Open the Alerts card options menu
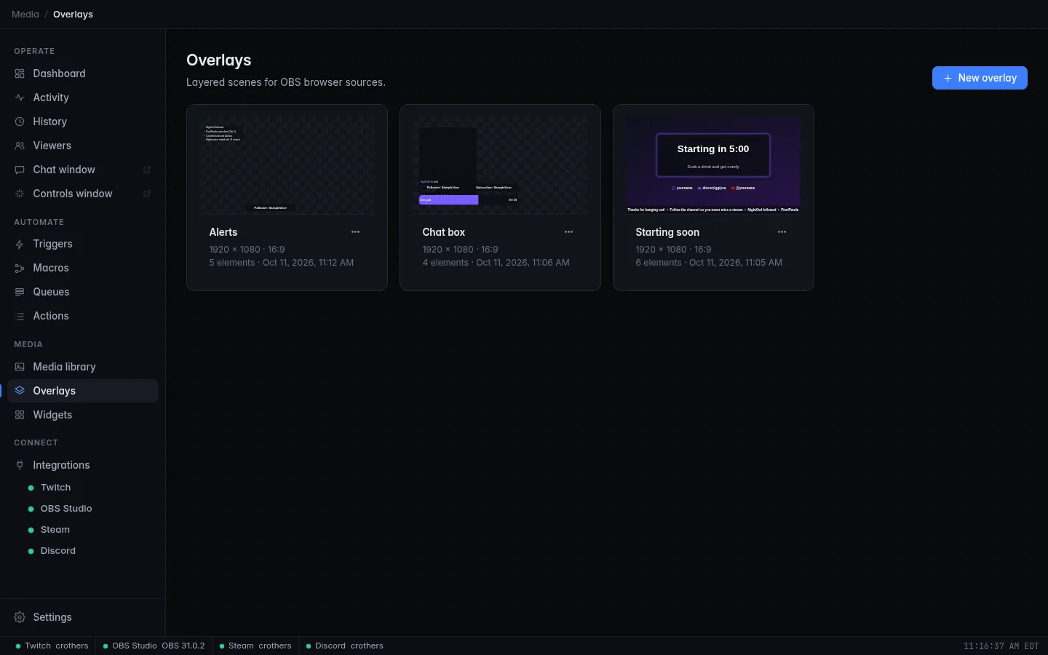 355,232
